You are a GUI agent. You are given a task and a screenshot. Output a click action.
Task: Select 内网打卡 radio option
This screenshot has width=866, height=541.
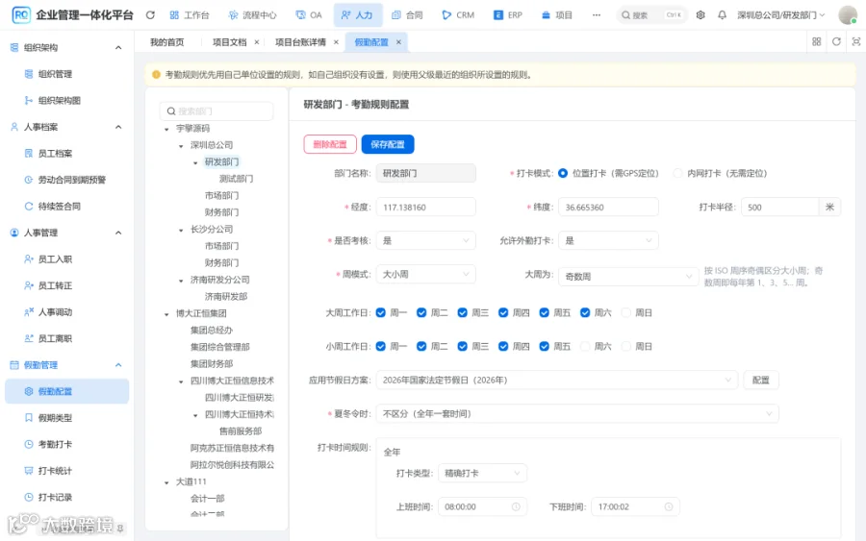click(x=677, y=173)
